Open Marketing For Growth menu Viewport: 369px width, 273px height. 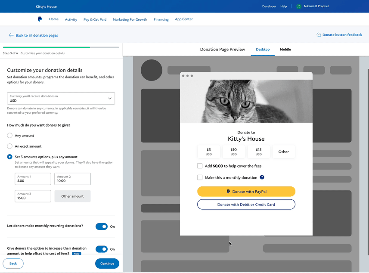pos(130,19)
